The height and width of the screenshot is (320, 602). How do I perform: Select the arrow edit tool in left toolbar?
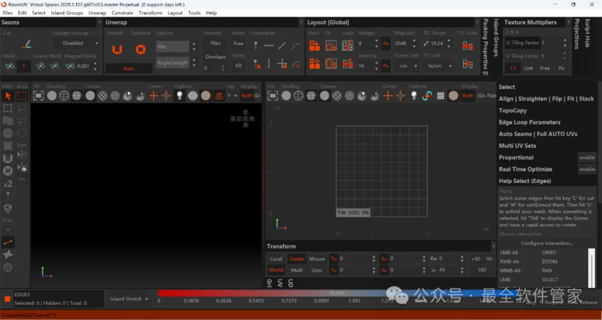coord(8,96)
